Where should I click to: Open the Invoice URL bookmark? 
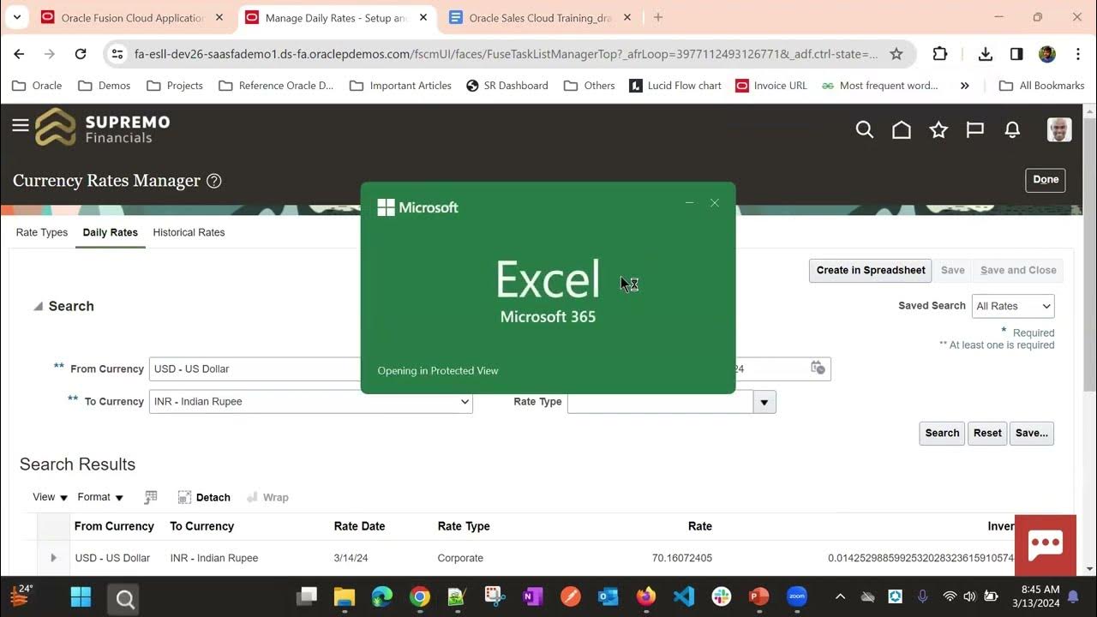(x=770, y=86)
